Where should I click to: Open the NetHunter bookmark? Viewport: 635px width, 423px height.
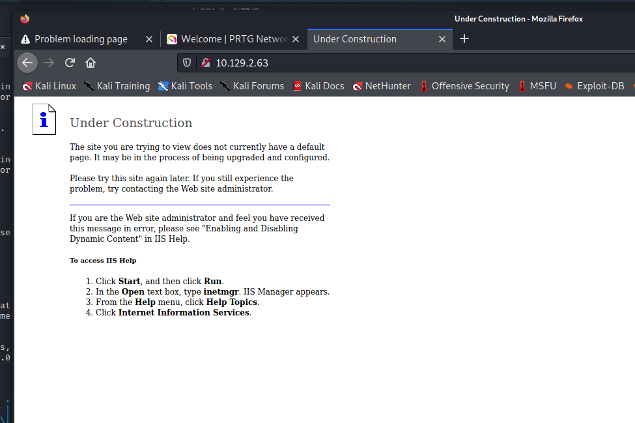click(382, 86)
